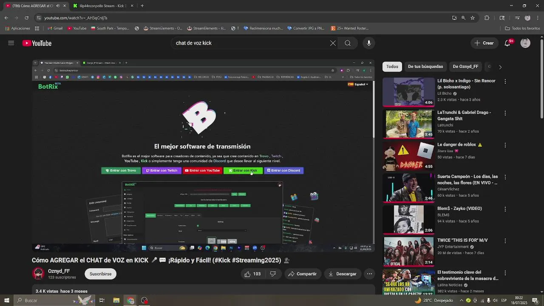Screen dimensions: 544x306
Task: Clear the search text with the X icon
Action: pos(333,43)
